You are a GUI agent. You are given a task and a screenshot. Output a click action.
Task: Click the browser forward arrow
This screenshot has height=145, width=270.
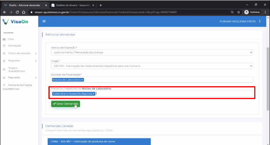(x=11, y=12)
